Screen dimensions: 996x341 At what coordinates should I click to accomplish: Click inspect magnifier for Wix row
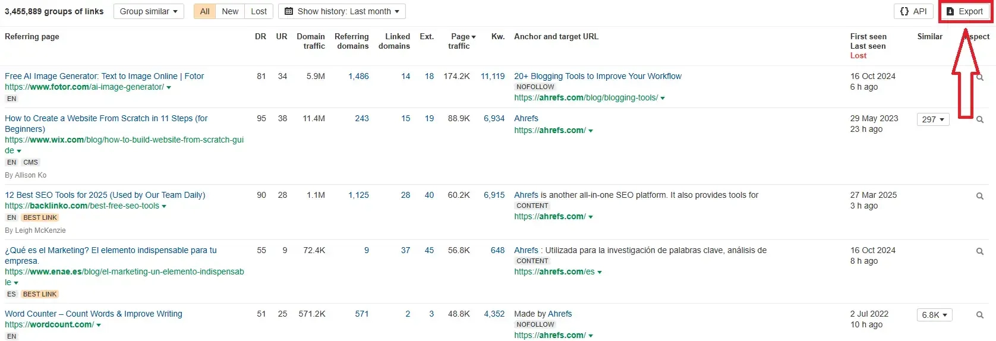click(x=980, y=119)
